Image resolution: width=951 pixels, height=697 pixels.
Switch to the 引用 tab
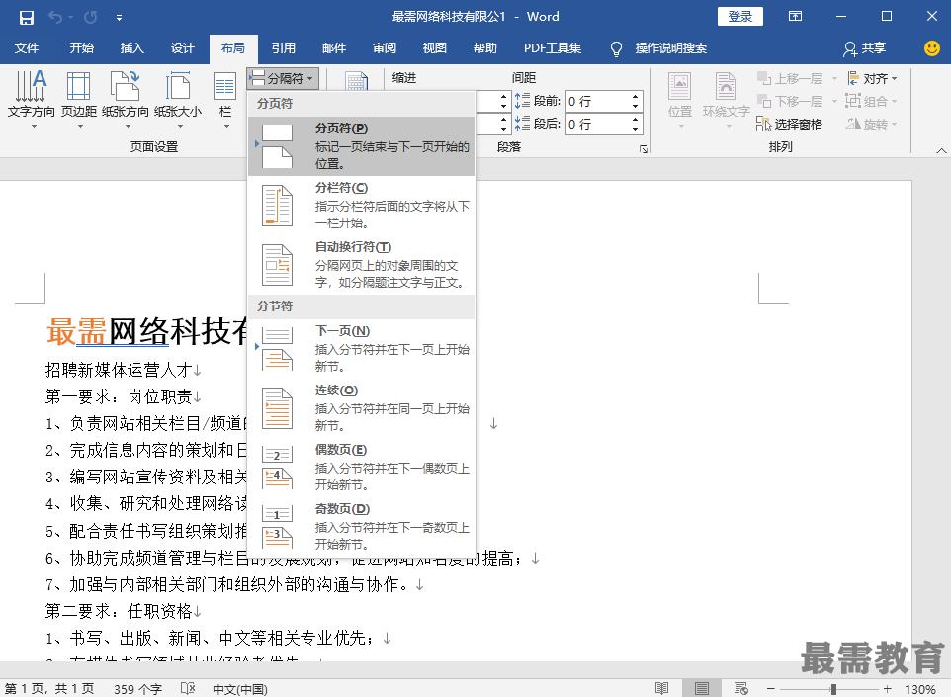coord(284,47)
